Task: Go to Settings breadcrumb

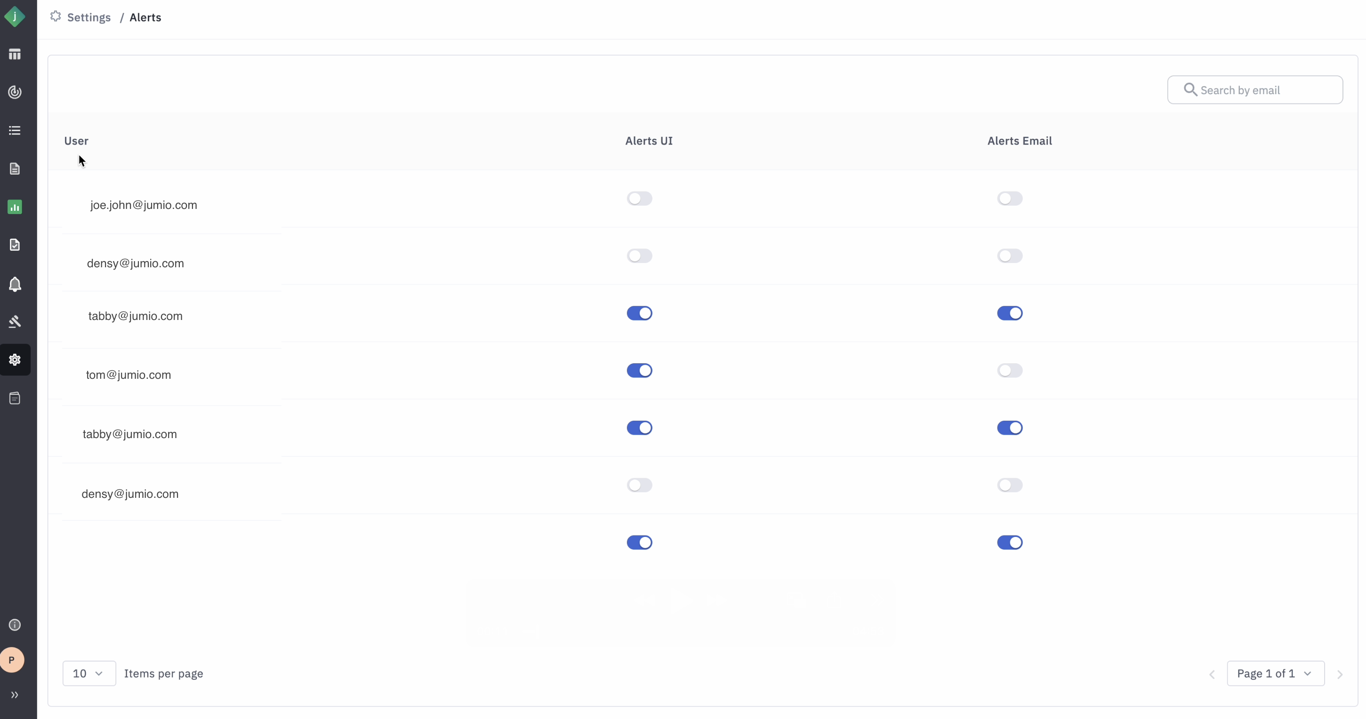Action: click(88, 17)
